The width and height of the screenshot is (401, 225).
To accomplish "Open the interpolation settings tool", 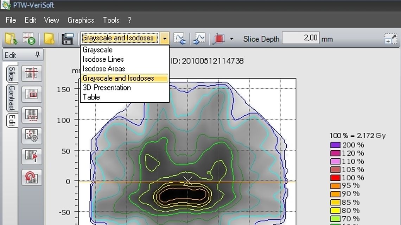I will pos(32,136).
